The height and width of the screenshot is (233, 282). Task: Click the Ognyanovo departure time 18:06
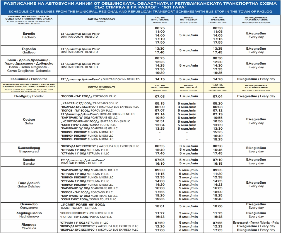[x=218, y=206]
